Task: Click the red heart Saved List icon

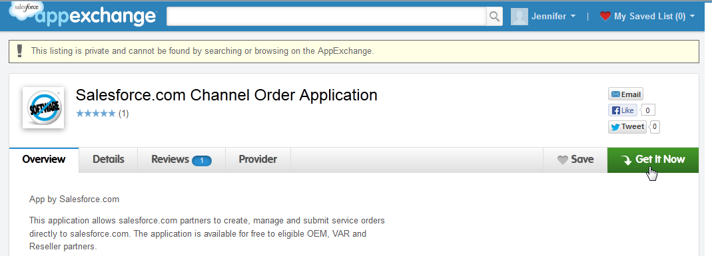Action: click(605, 17)
